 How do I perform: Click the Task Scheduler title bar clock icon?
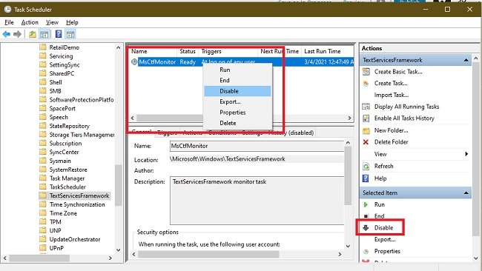coord(7,10)
